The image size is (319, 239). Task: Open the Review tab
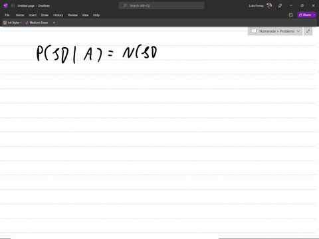coord(72,15)
